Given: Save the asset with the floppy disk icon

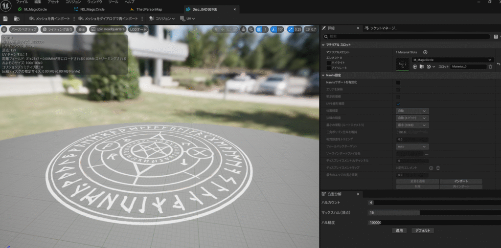Looking at the screenshot, I should 5,19.
